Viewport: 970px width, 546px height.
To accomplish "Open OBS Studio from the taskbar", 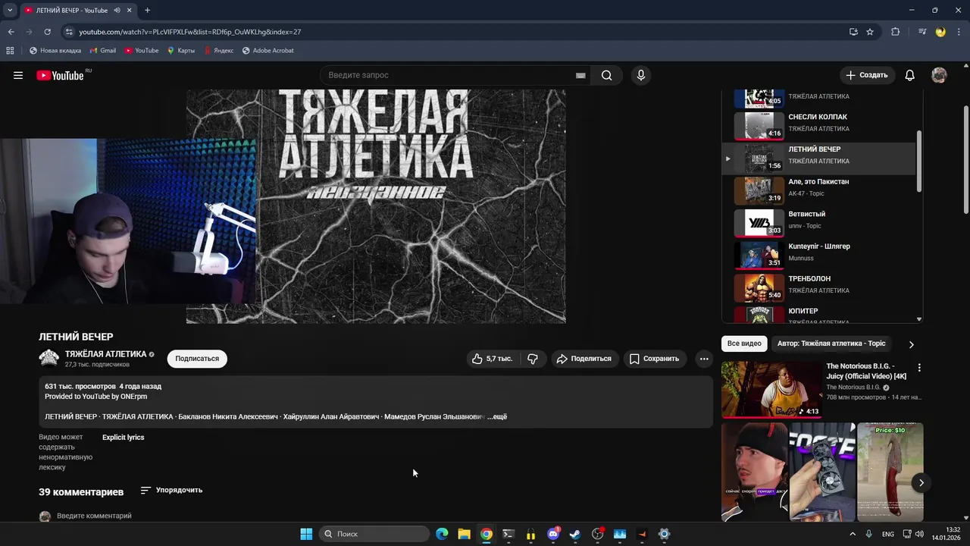I will tap(598, 534).
